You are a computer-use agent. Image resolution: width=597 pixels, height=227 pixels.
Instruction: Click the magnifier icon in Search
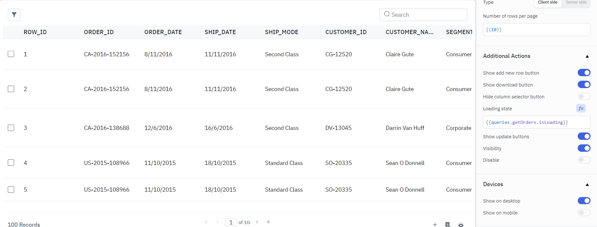pos(387,14)
